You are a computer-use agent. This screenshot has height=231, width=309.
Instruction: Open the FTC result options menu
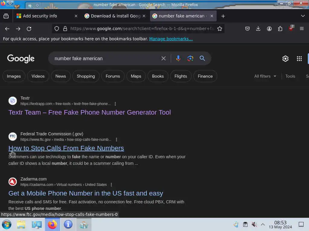[x=116, y=140]
